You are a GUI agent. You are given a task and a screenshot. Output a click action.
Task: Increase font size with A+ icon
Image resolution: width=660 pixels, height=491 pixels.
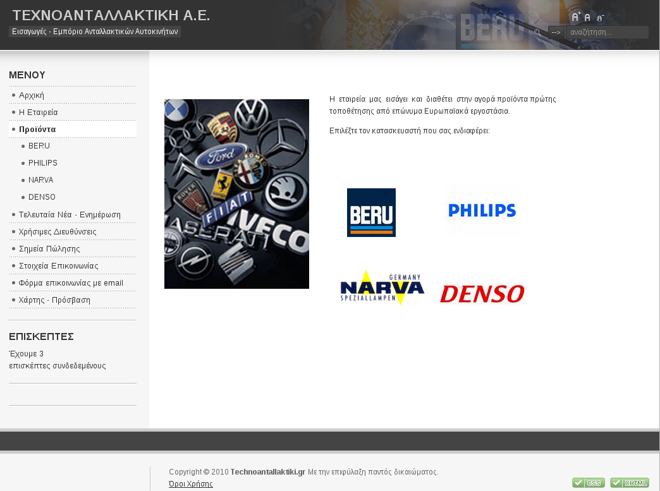[x=577, y=17]
